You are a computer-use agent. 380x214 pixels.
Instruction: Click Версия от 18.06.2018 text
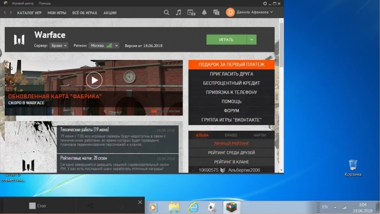tap(143, 46)
